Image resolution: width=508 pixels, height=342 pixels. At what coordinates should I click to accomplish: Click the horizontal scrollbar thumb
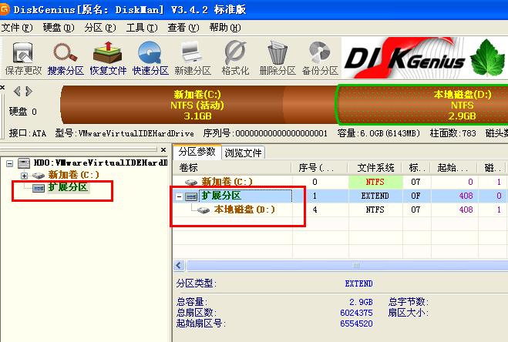tap(348, 266)
